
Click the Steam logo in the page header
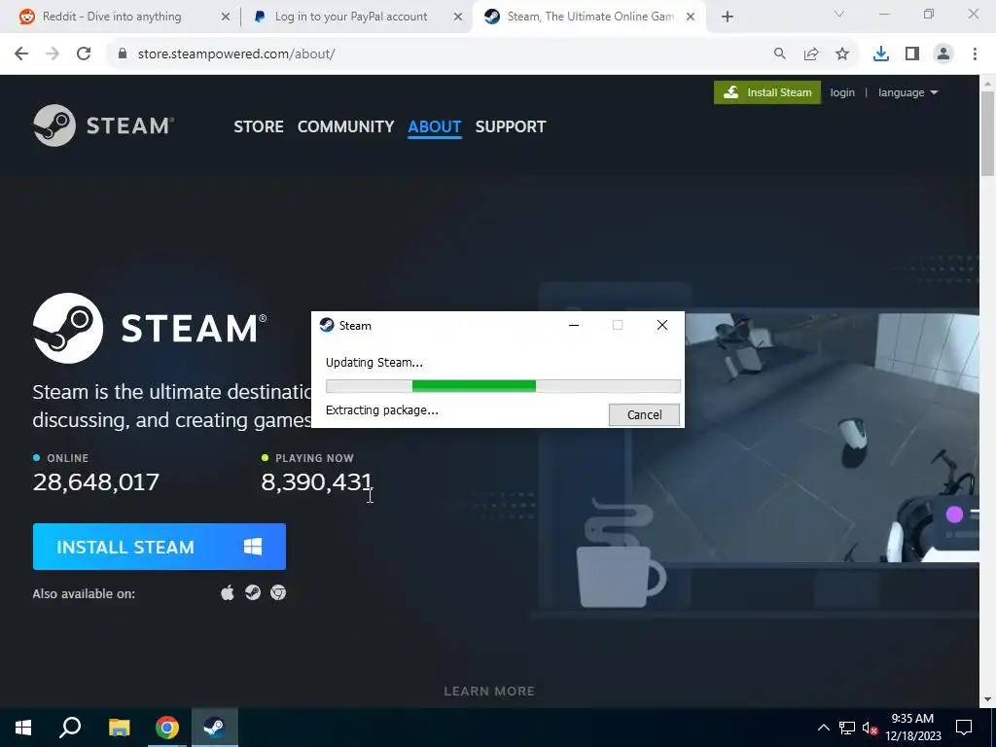point(103,125)
